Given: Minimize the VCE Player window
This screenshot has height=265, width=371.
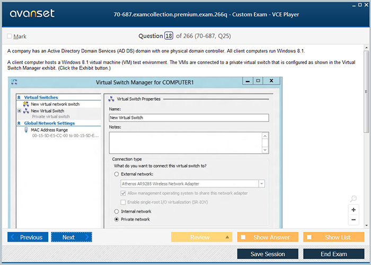Looking at the screenshot, I should (x=354, y=5).
